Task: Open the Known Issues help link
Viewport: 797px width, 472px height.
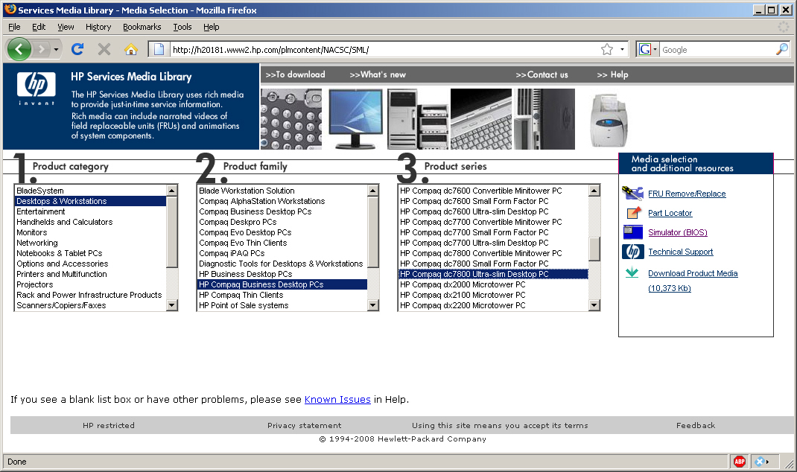Action: point(337,400)
